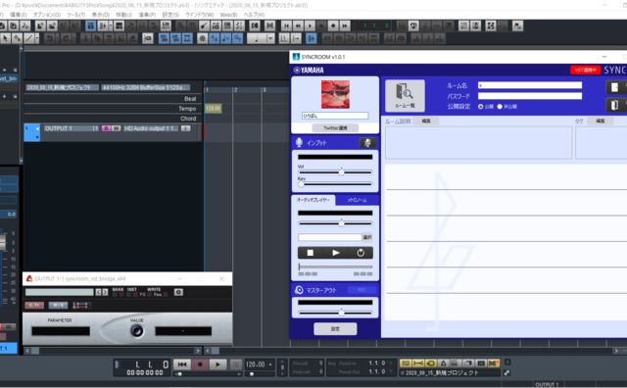Open the HD Audio output device selector

pos(151,128)
